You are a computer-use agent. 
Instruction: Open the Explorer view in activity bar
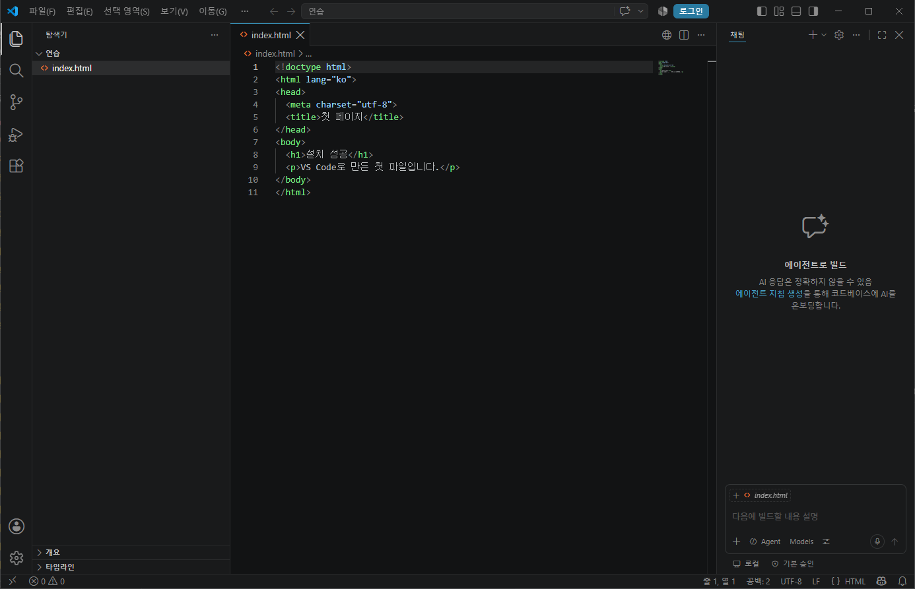(x=17, y=39)
